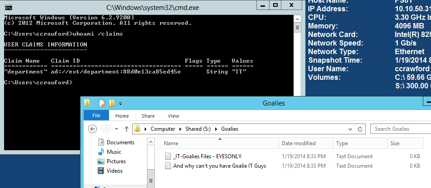431x188 pixels.
Task: Select Videos library in the sidebar
Action: (115, 171)
